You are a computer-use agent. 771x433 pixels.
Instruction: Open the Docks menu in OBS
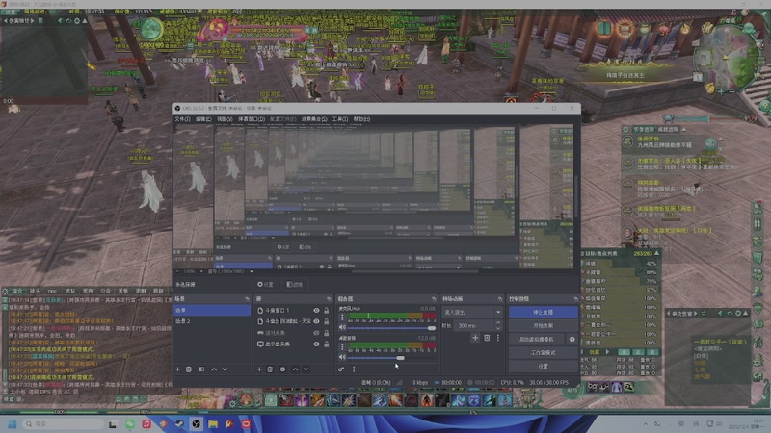coord(252,119)
